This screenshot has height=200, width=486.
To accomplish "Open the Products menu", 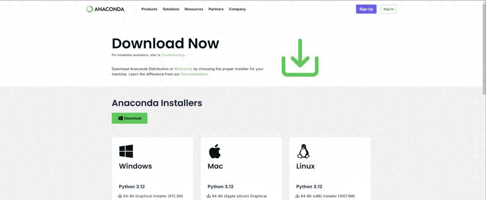I will click(x=149, y=9).
